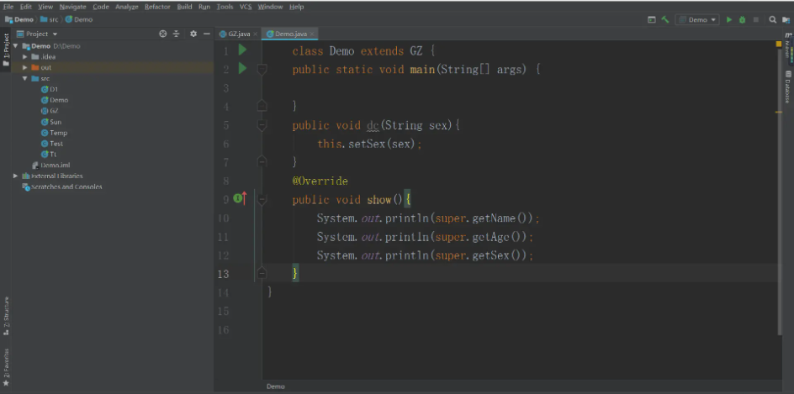Hide the Project panel with the minus icon
This screenshot has height=394, width=794.
(x=207, y=34)
